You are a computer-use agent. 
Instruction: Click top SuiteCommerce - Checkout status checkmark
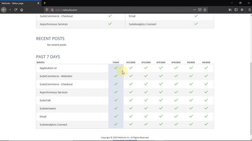pyautogui.click(x=110, y=16)
